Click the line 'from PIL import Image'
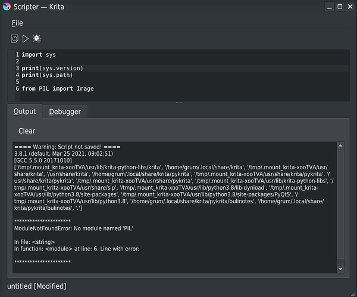Image resolution: width=357 pixels, height=297 pixels. (58, 89)
